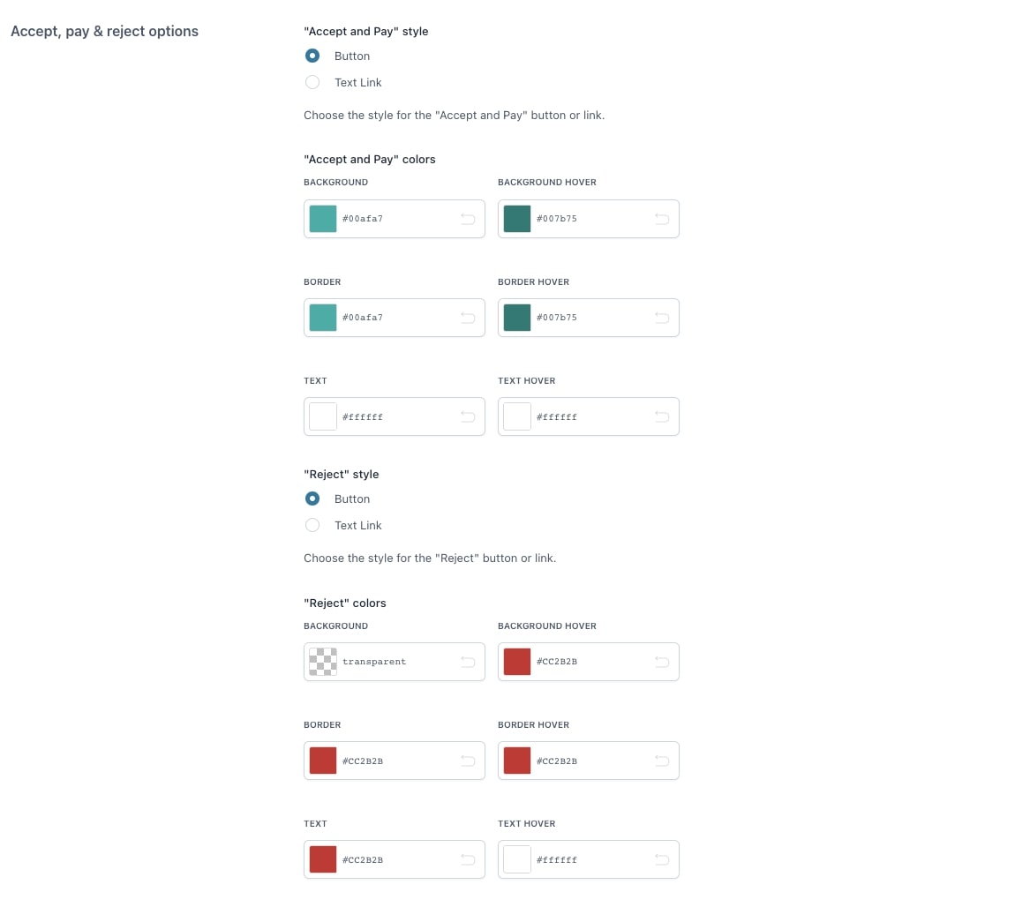
Task: Select Button option for Accept and Pay style
Action: (312, 56)
